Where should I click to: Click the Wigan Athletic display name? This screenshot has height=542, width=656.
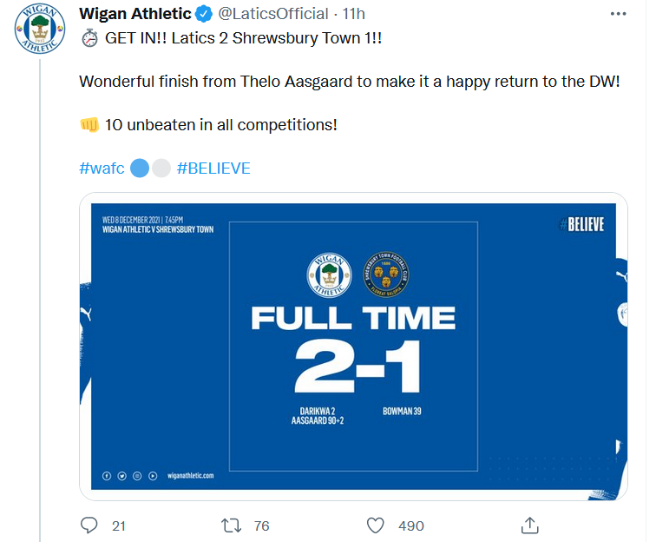click(x=134, y=14)
